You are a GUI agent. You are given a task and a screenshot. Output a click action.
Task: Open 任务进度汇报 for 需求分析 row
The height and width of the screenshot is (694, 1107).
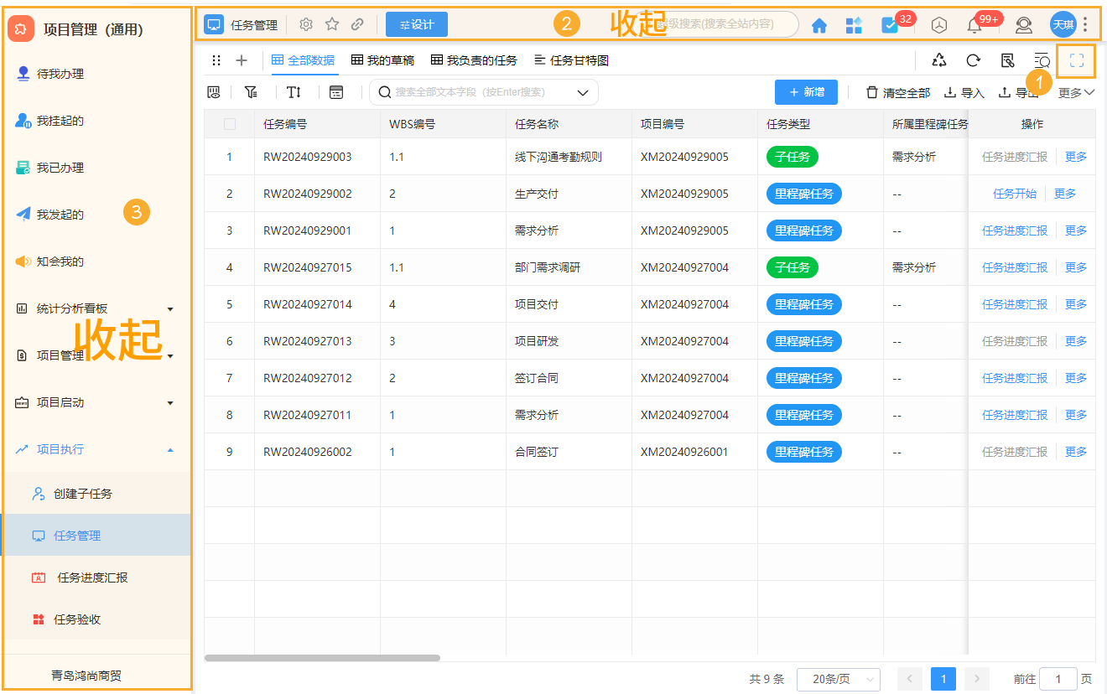click(1016, 230)
